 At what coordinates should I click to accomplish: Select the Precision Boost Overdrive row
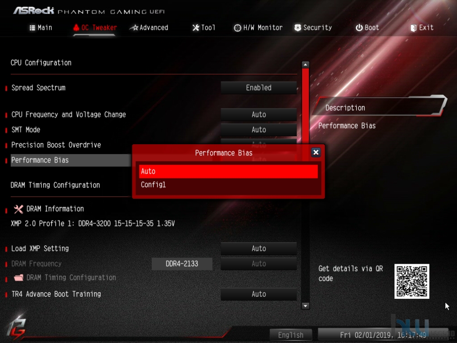(x=56, y=145)
